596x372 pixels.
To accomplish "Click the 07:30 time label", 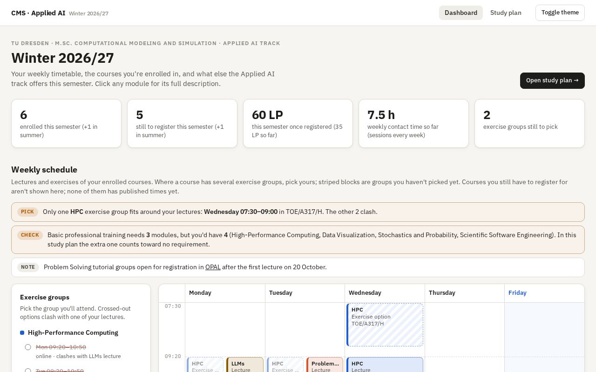I will click(x=173, y=306).
